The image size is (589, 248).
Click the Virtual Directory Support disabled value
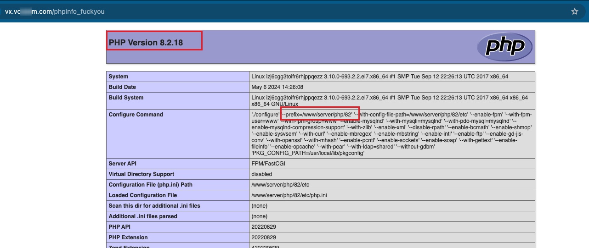(x=261, y=174)
